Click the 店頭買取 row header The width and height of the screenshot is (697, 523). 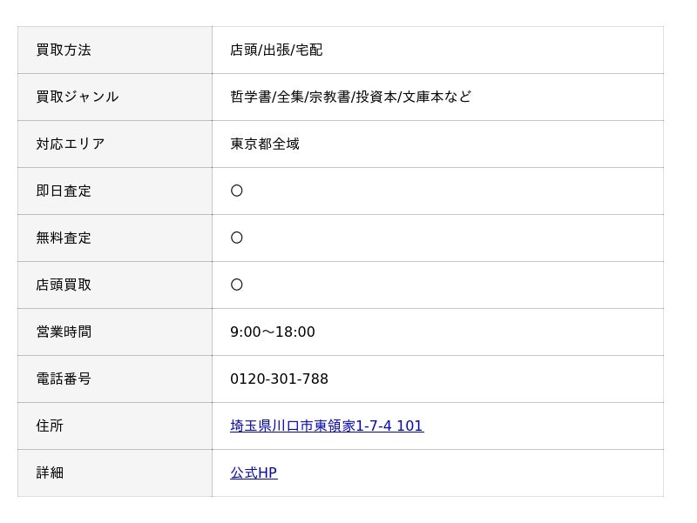[x=64, y=285]
